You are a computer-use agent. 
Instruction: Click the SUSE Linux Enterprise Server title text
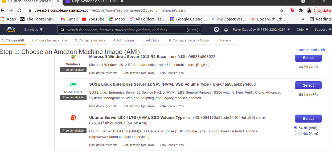[149, 84]
